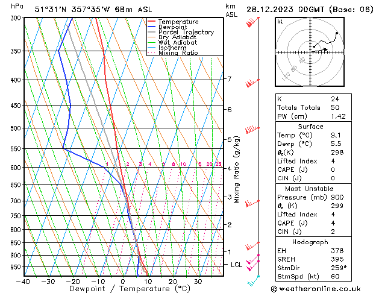
Task: Click the SREH value 395
Action: click(x=337, y=259)
